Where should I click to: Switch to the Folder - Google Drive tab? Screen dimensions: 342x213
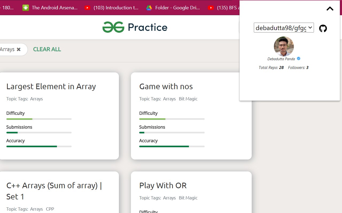click(173, 8)
